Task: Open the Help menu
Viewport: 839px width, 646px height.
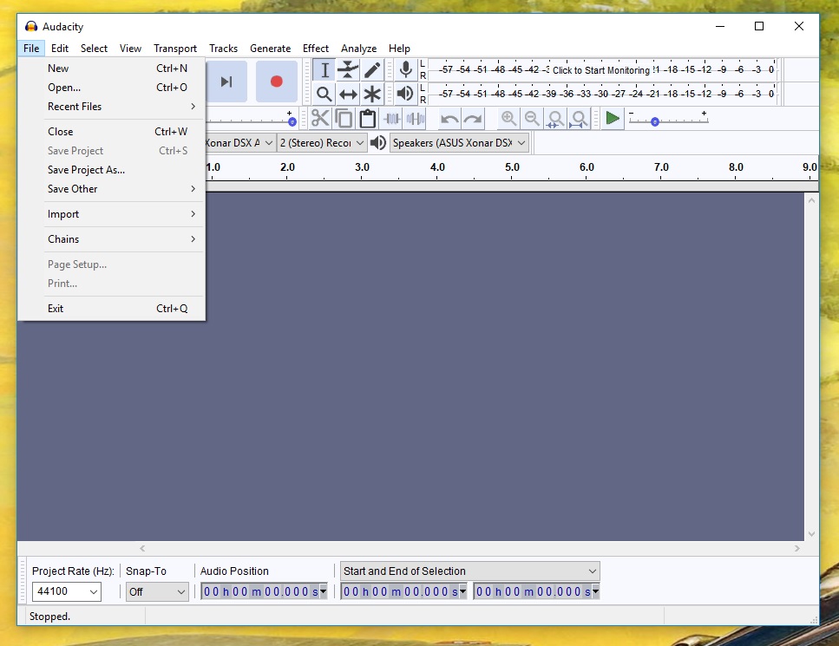Action: (x=399, y=49)
